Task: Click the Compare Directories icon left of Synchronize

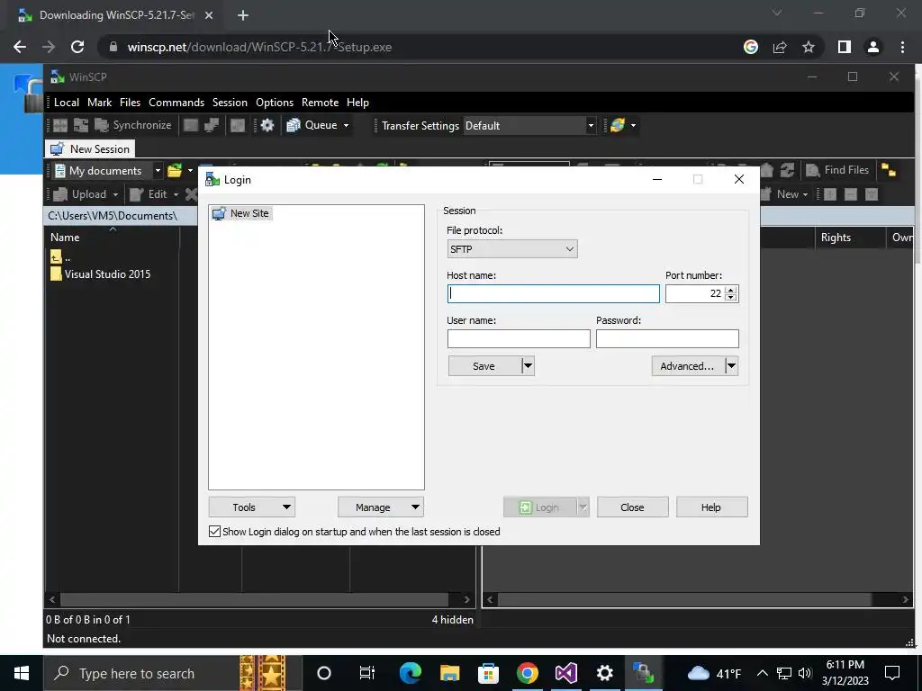Action: coord(60,125)
